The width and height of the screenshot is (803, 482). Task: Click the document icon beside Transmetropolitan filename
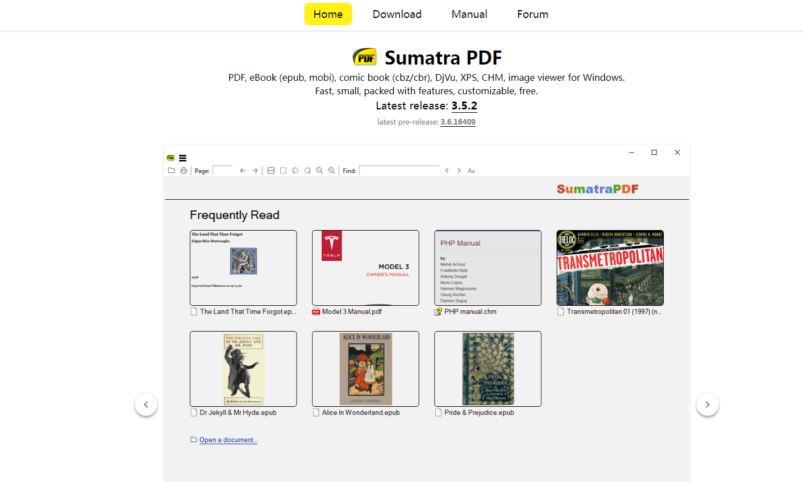point(560,311)
